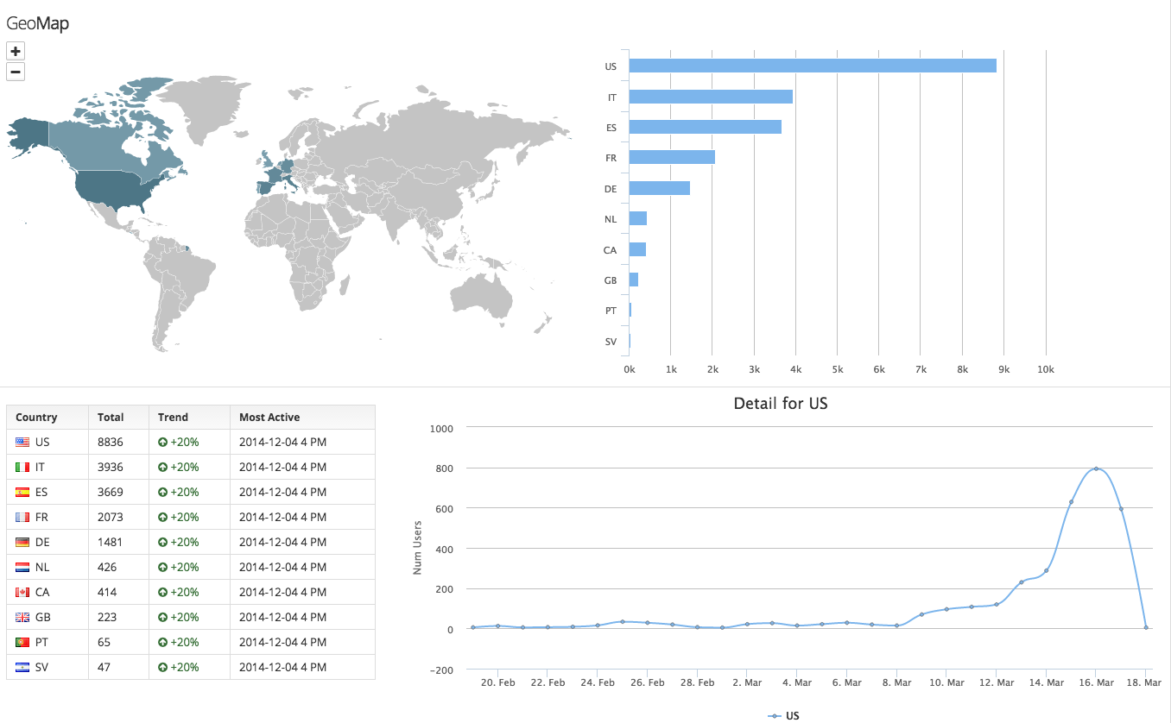Click the map zoom in plus button
1171x723 pixels.
click(16, 51)
